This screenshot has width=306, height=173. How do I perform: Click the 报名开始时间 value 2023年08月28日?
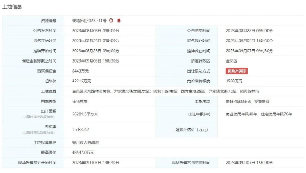(x=96, y=41)
